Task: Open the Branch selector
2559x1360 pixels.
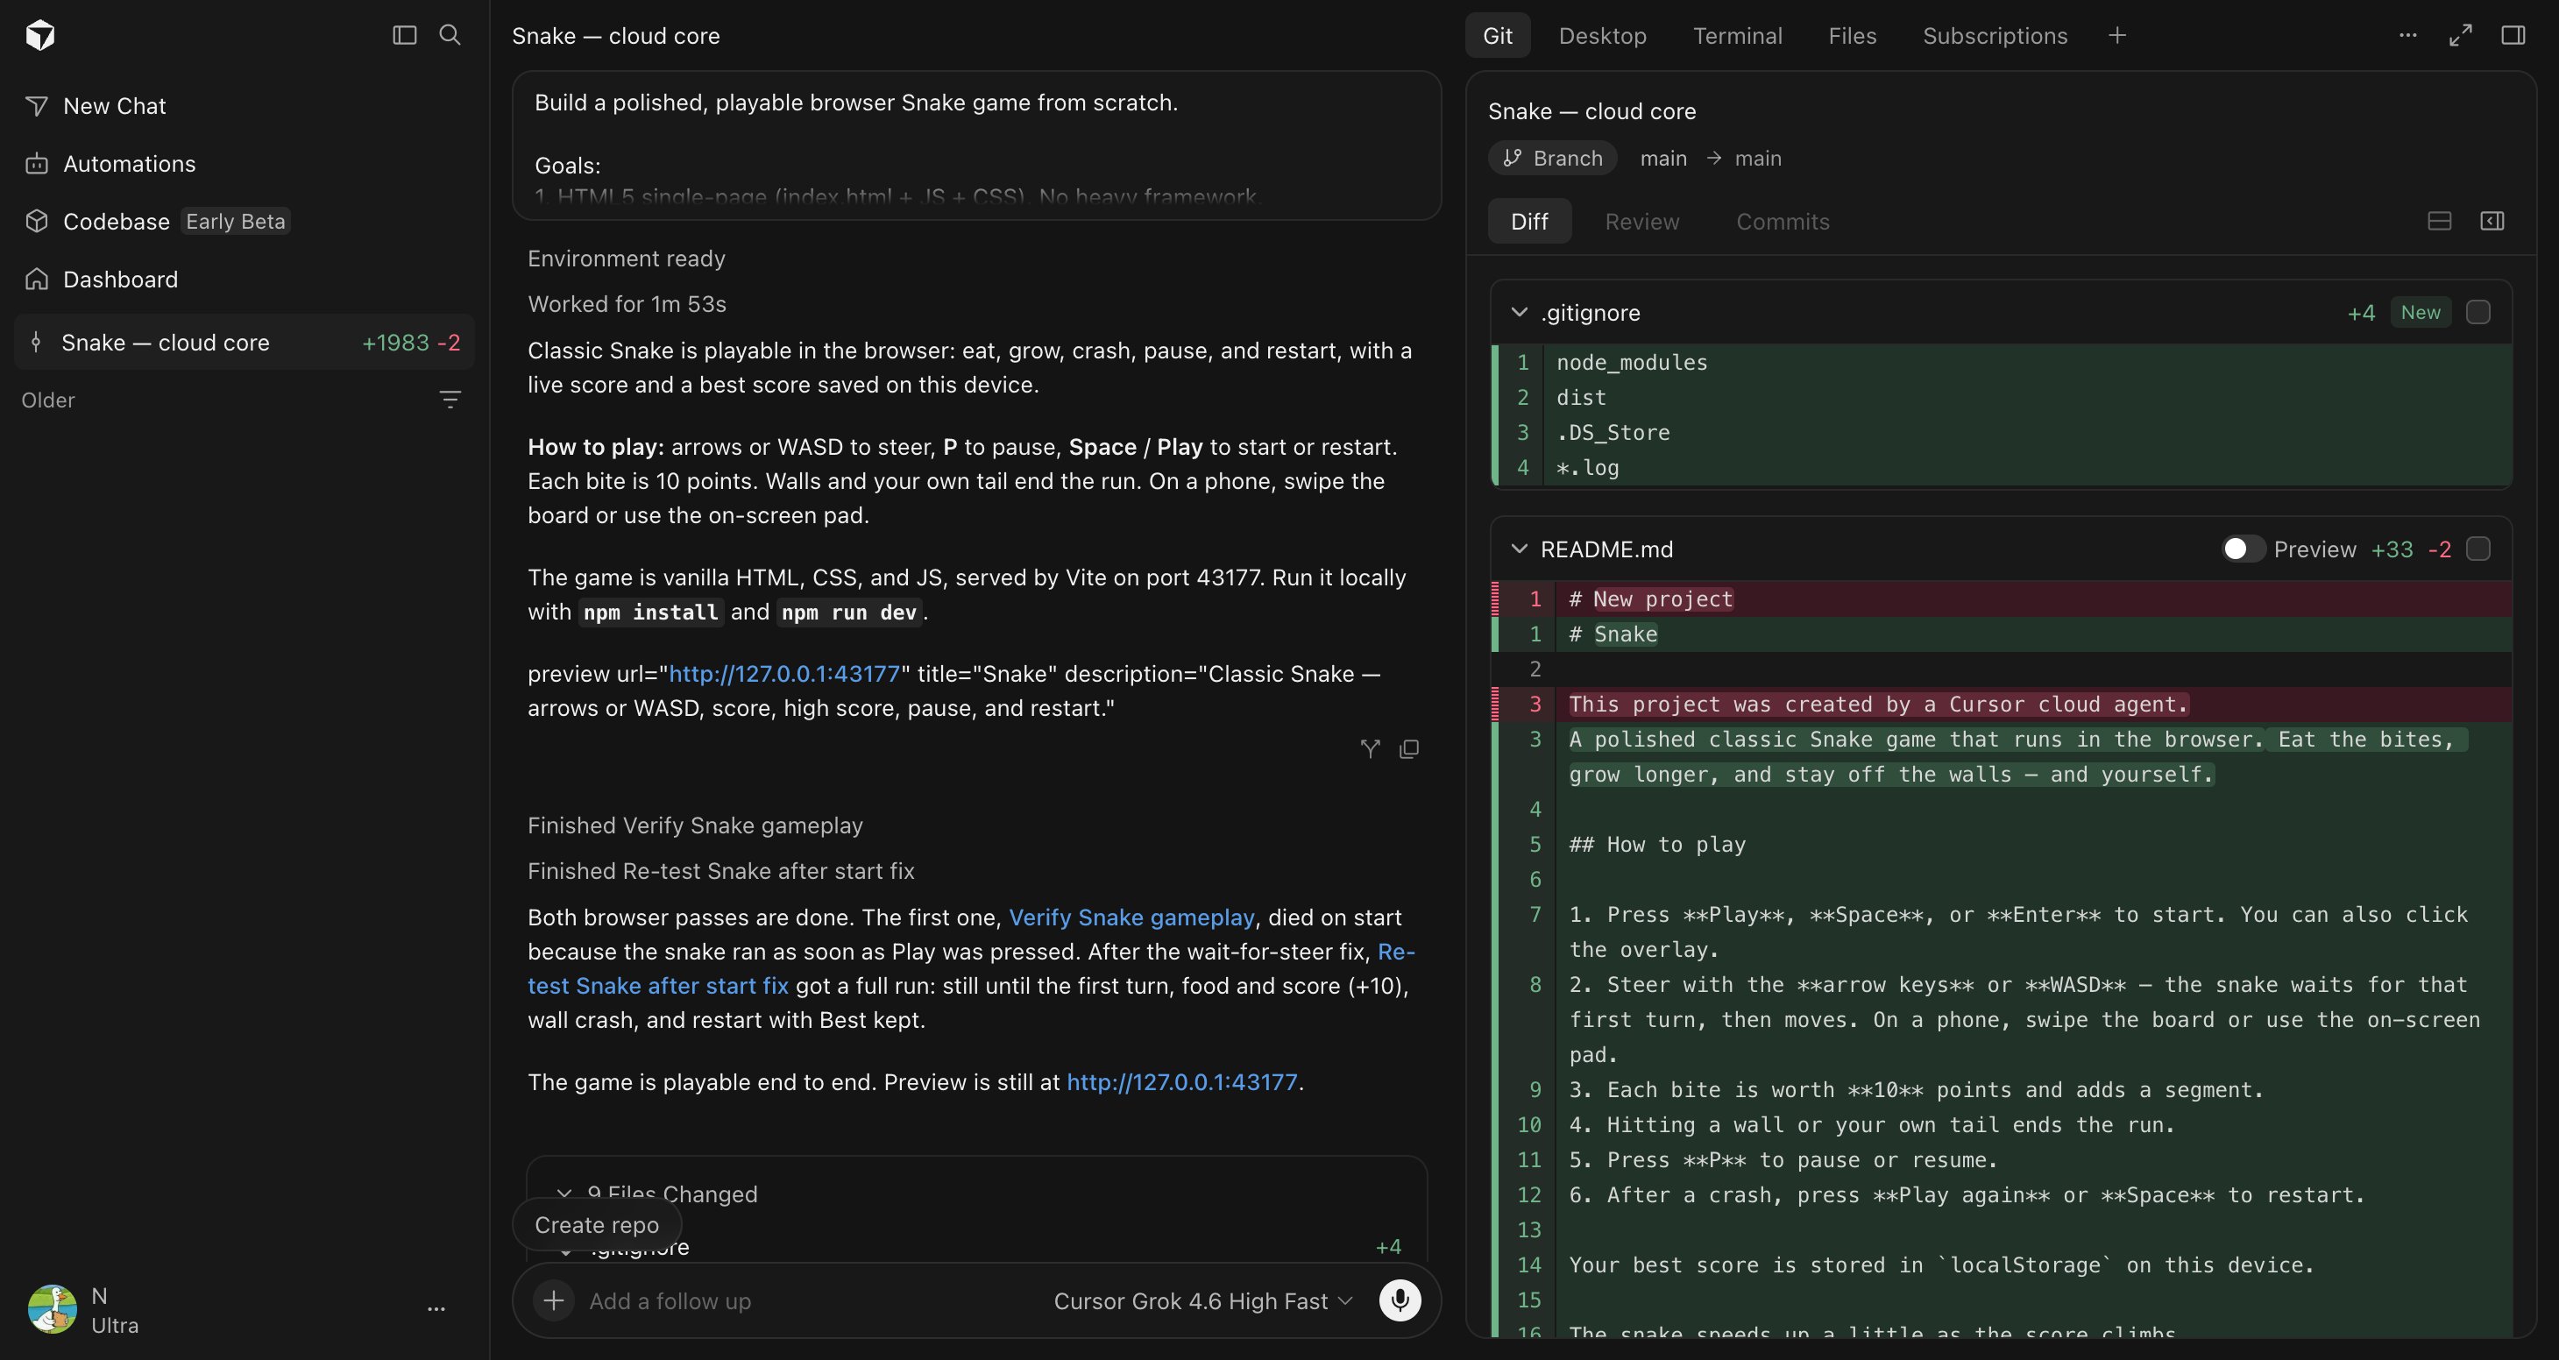Action: (1553, 158)
